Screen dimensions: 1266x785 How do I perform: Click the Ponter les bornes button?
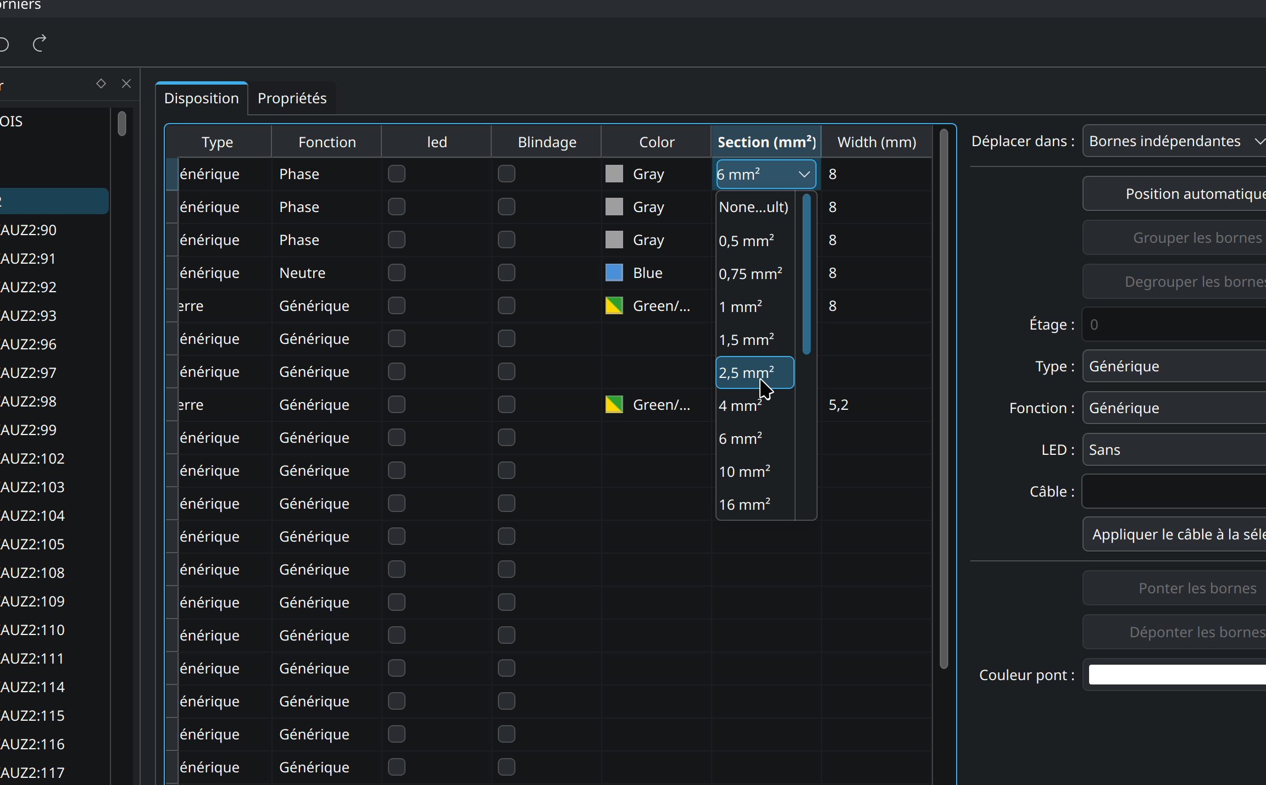coord(1175,588)
